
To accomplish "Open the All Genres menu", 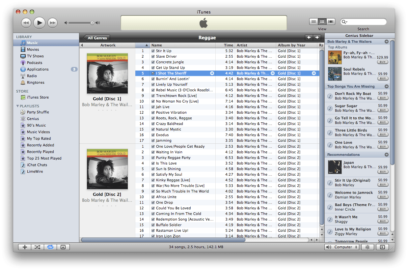I will coord(95,38).
